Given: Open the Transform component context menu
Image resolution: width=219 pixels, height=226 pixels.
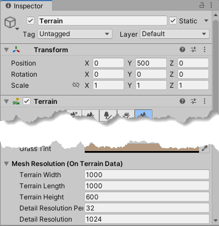Looking at the screenshot, I should [x=205, y=49].
